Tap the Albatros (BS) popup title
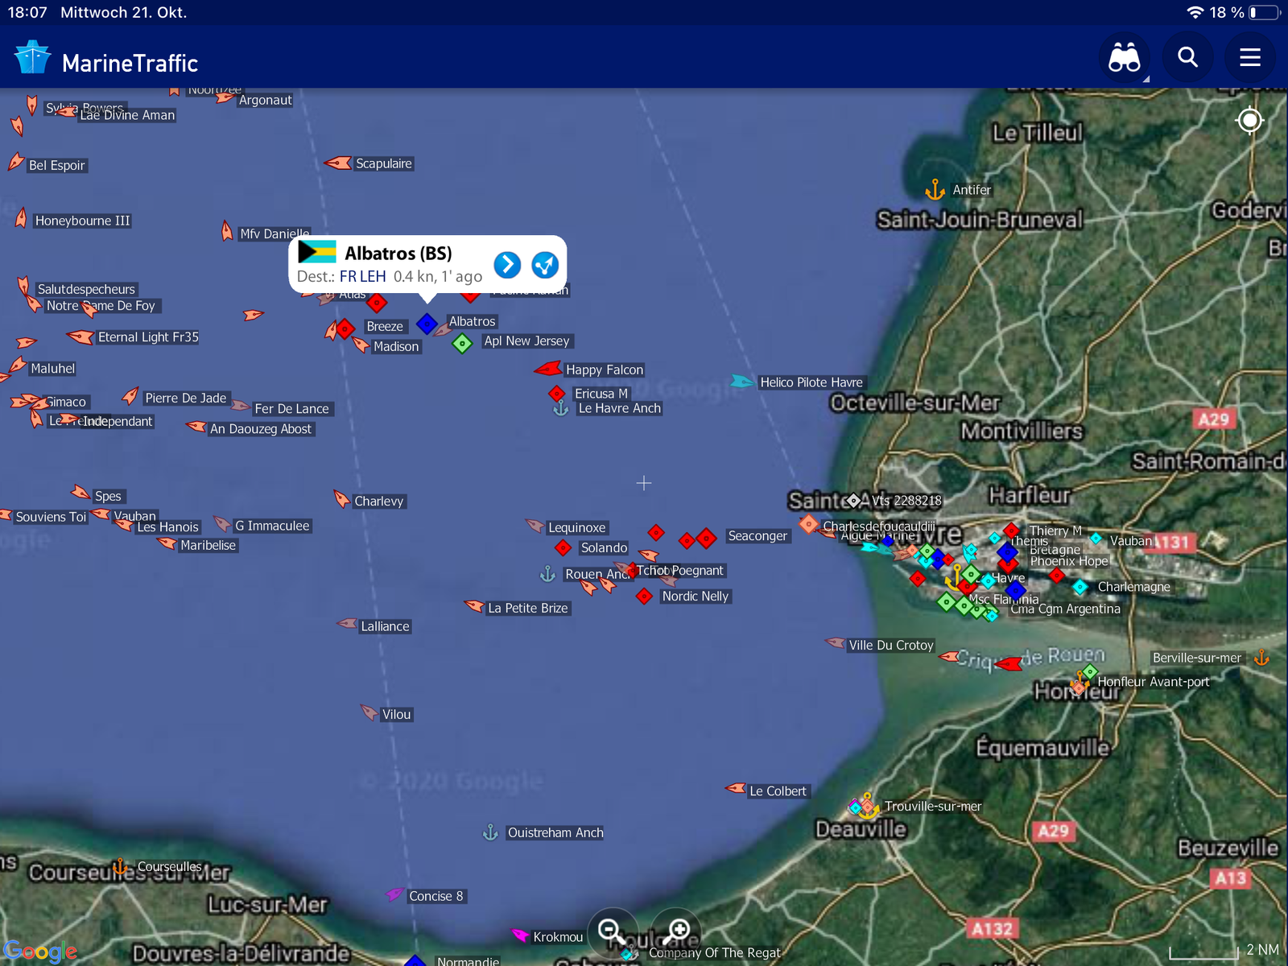The height and width of the screenshot is (966, 1288). pos(398,254)
